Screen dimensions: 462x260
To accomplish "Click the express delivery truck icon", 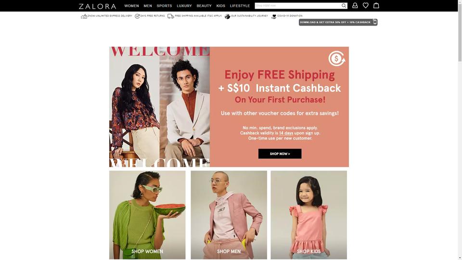I will (x=84, y=16).
